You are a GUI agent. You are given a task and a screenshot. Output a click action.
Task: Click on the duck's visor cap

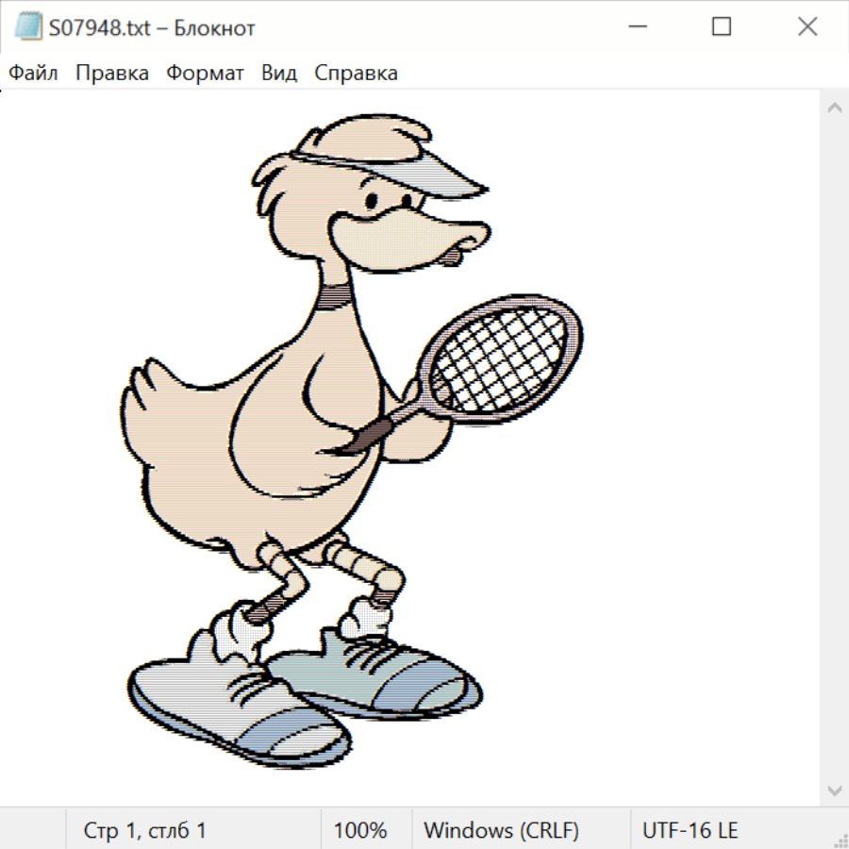[396, 151]
